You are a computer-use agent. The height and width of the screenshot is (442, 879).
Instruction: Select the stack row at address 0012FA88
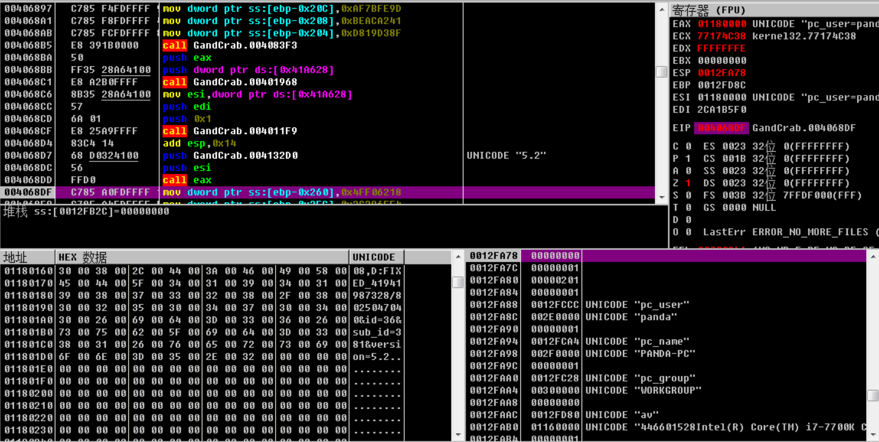[666, 305]
